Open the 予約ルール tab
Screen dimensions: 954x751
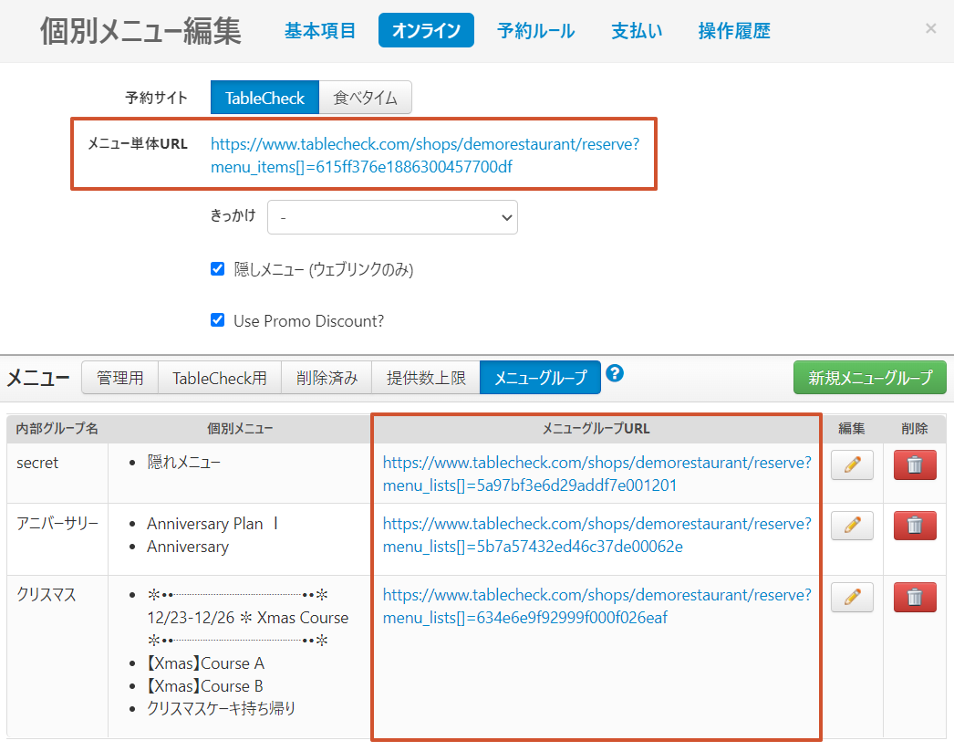pos(535,30)
